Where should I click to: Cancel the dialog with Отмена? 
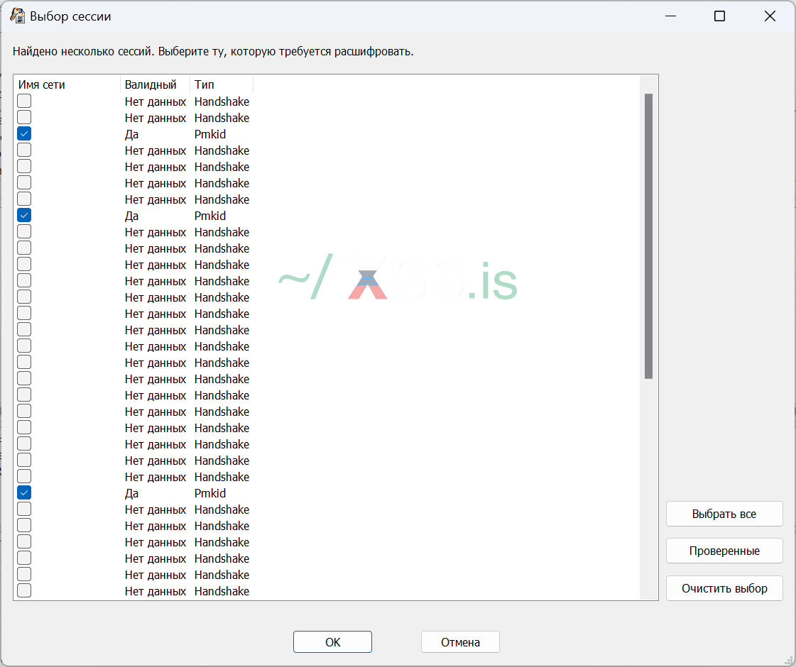[460, 642]
